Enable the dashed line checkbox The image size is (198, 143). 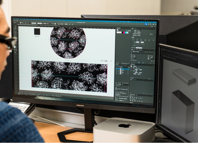pos(132,37)
